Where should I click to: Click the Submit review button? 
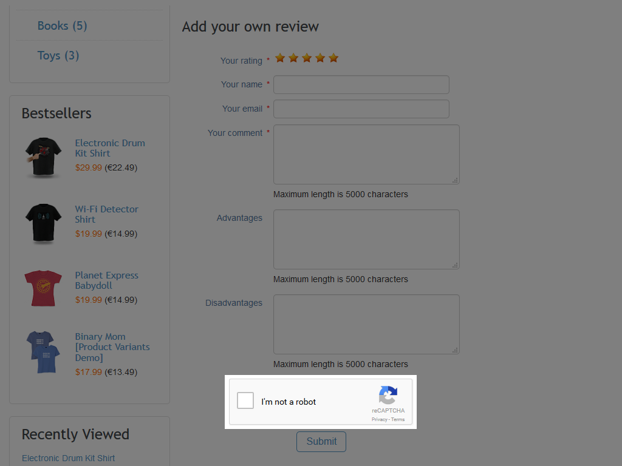click(321, 442)
